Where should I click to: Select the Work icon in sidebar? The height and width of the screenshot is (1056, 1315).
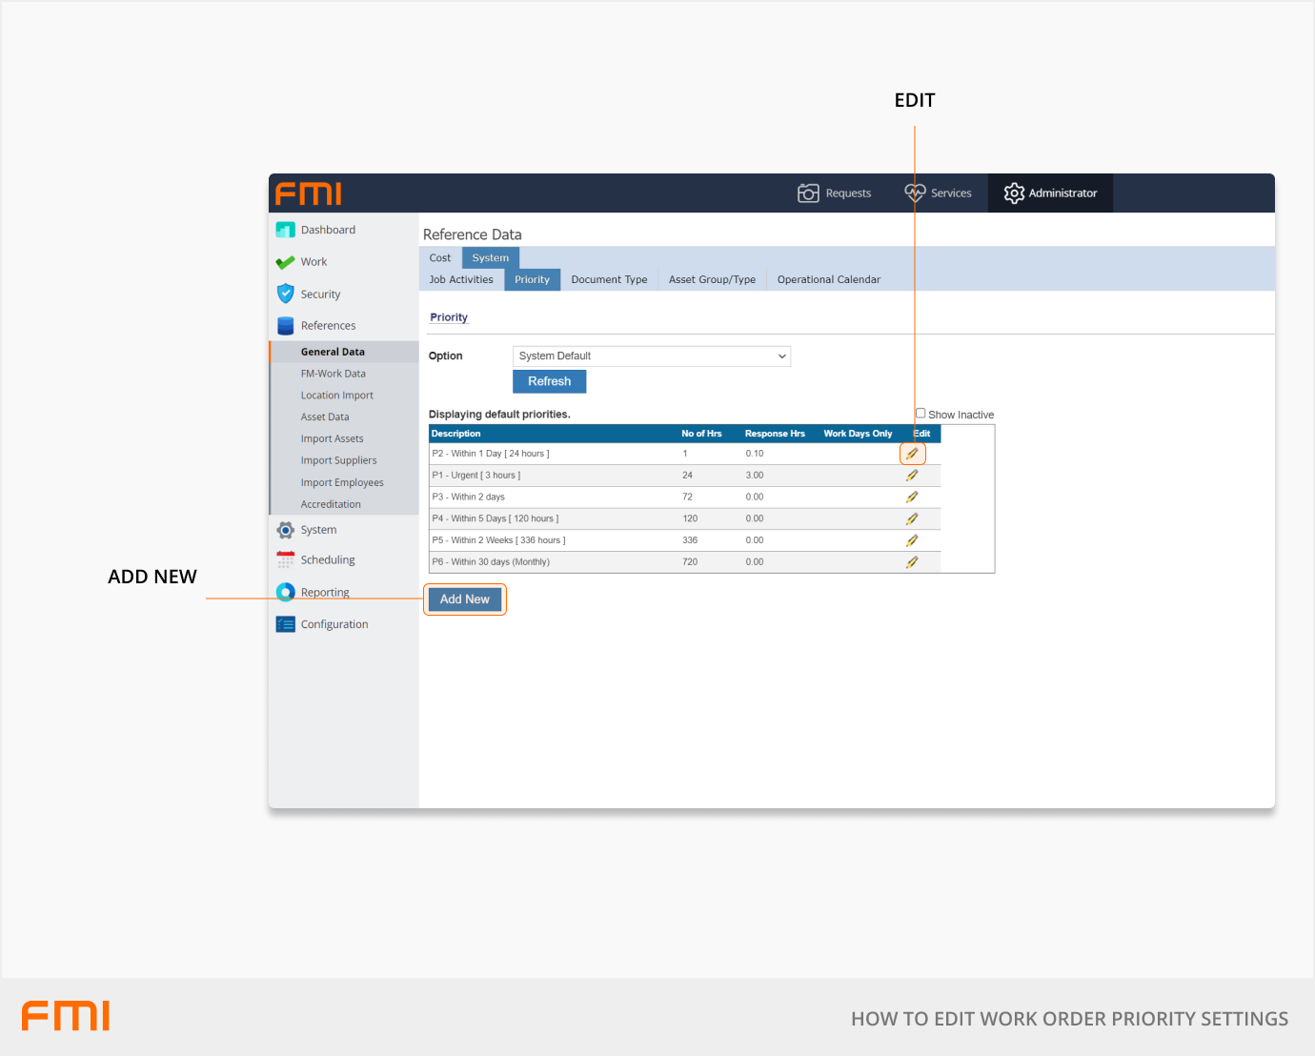click(x=313, y=261)
